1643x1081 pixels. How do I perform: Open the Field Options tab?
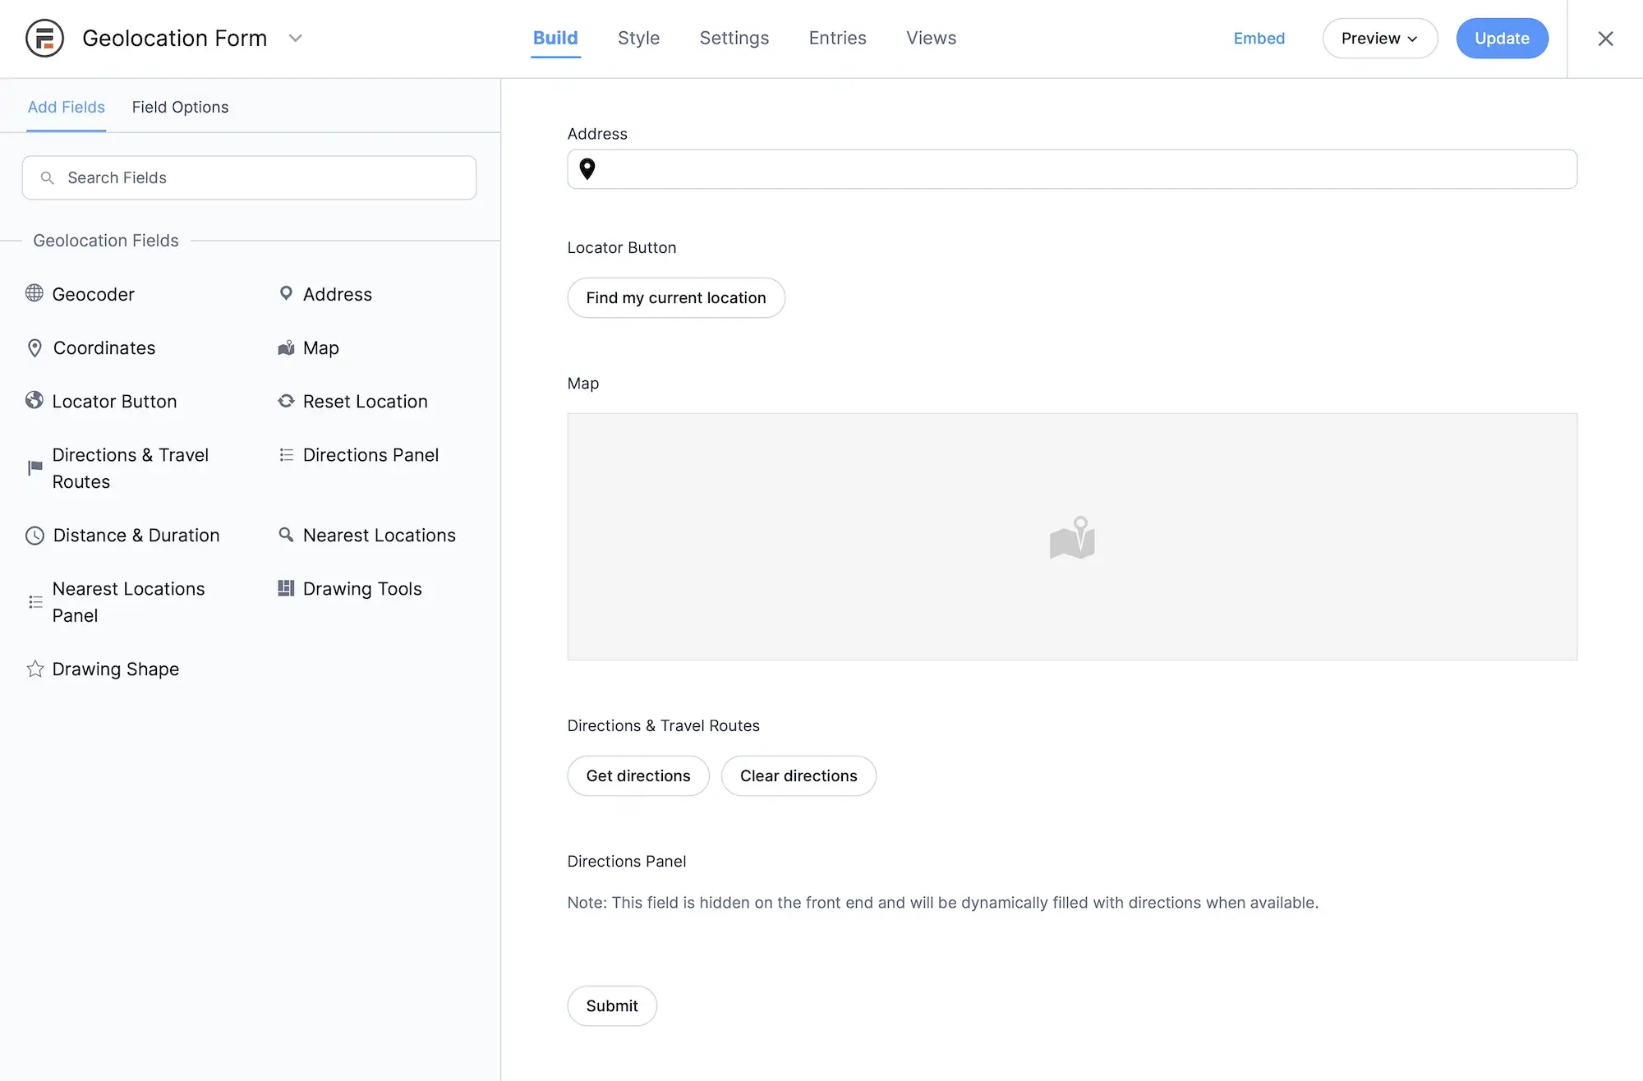pos(180,107)
